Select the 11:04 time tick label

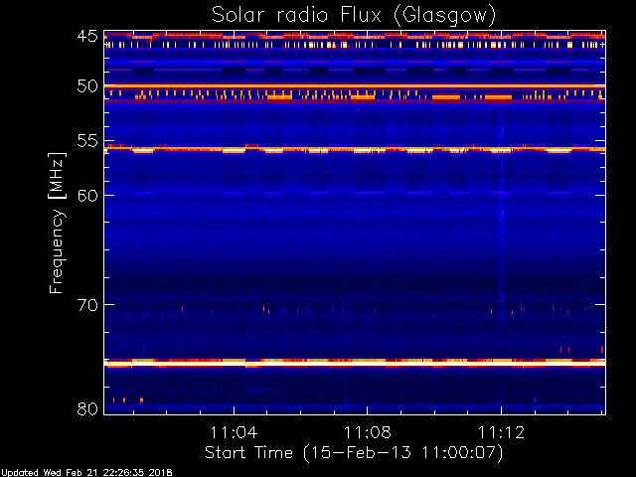[x=235, y=433]
